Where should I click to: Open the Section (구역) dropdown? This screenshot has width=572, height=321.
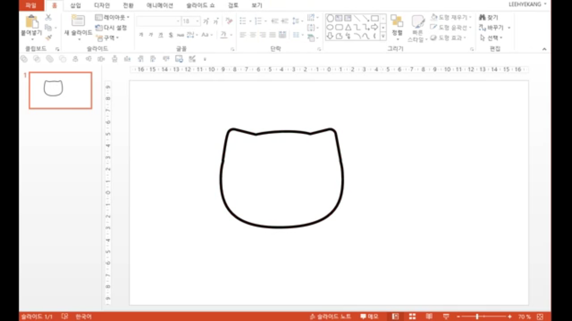(107, 38)
